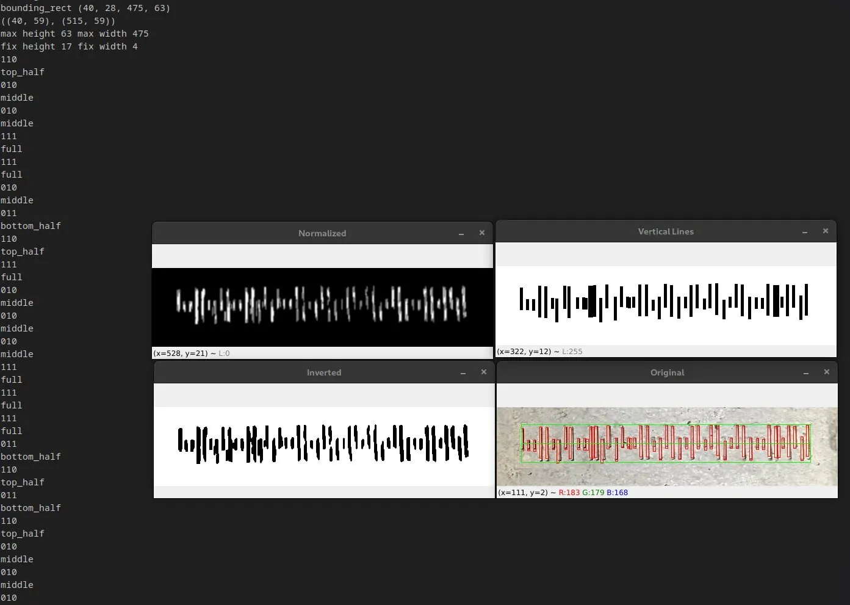Click the Inverted window title
This screenshot has width=850, height=605.
[324, 372]
